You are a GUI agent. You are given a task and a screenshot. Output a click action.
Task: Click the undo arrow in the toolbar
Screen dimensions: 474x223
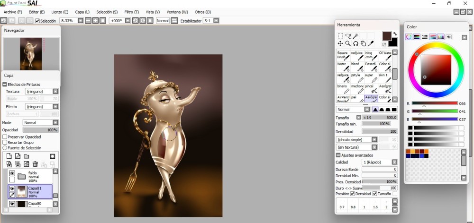coord(4,20)
